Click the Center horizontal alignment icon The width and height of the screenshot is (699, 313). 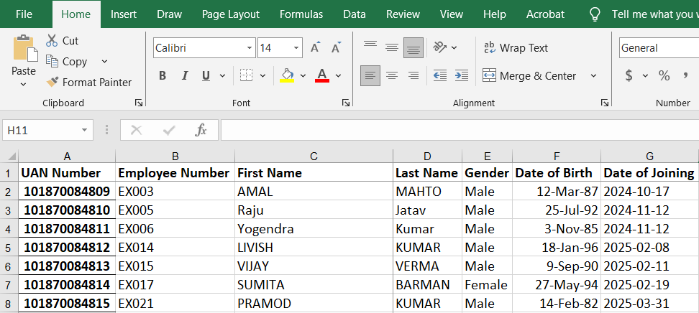[392, 75]
